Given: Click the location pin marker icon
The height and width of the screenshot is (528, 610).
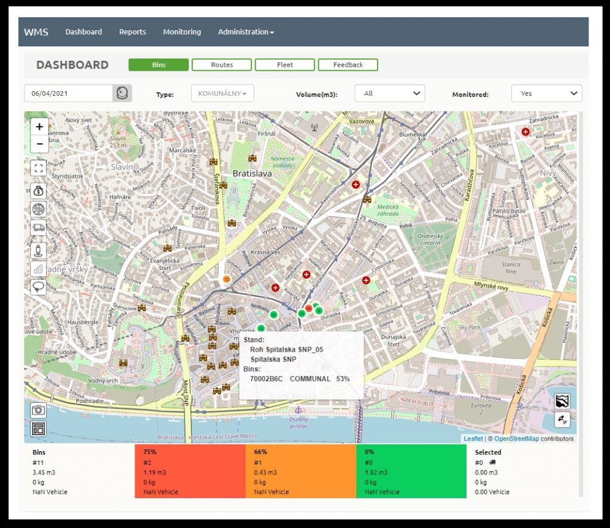Looking at the screenshot, I should [39, 250].
